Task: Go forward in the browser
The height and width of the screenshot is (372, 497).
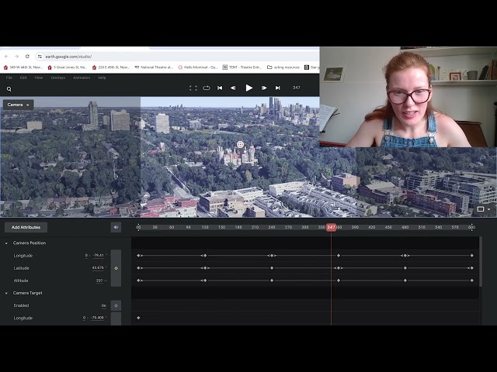Action: (17, 57)
